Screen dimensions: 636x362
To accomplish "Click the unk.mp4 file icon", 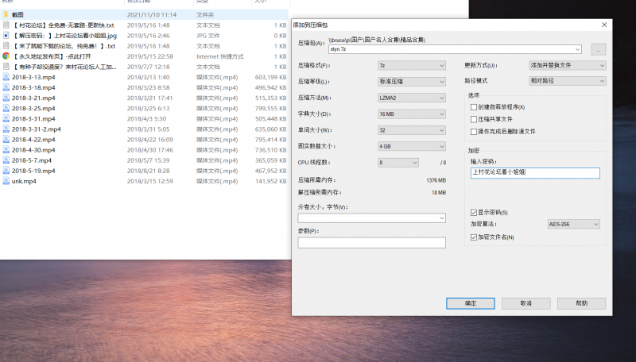I will [x=6, y=181].
